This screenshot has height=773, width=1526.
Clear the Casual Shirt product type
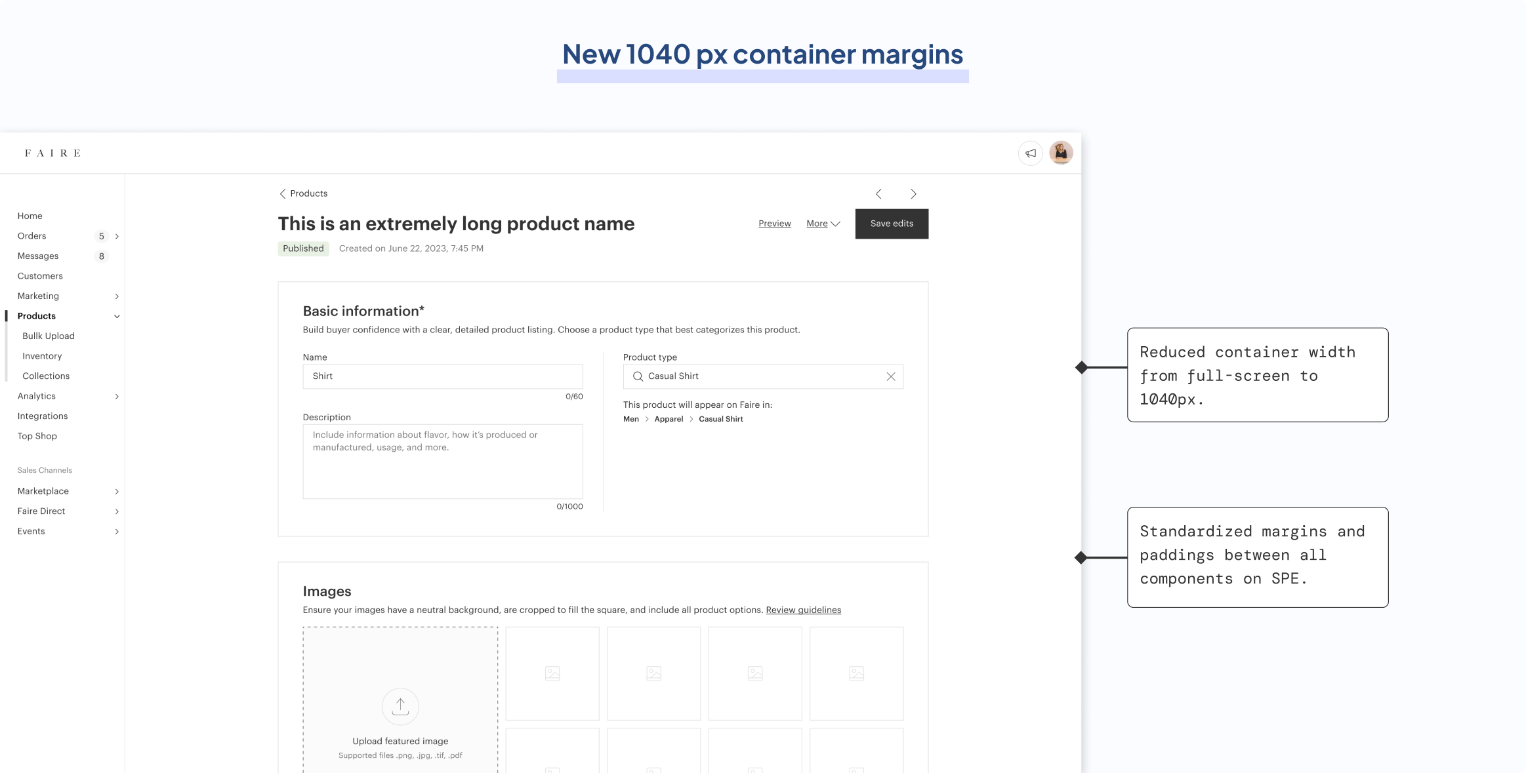(x=890, y=376)
